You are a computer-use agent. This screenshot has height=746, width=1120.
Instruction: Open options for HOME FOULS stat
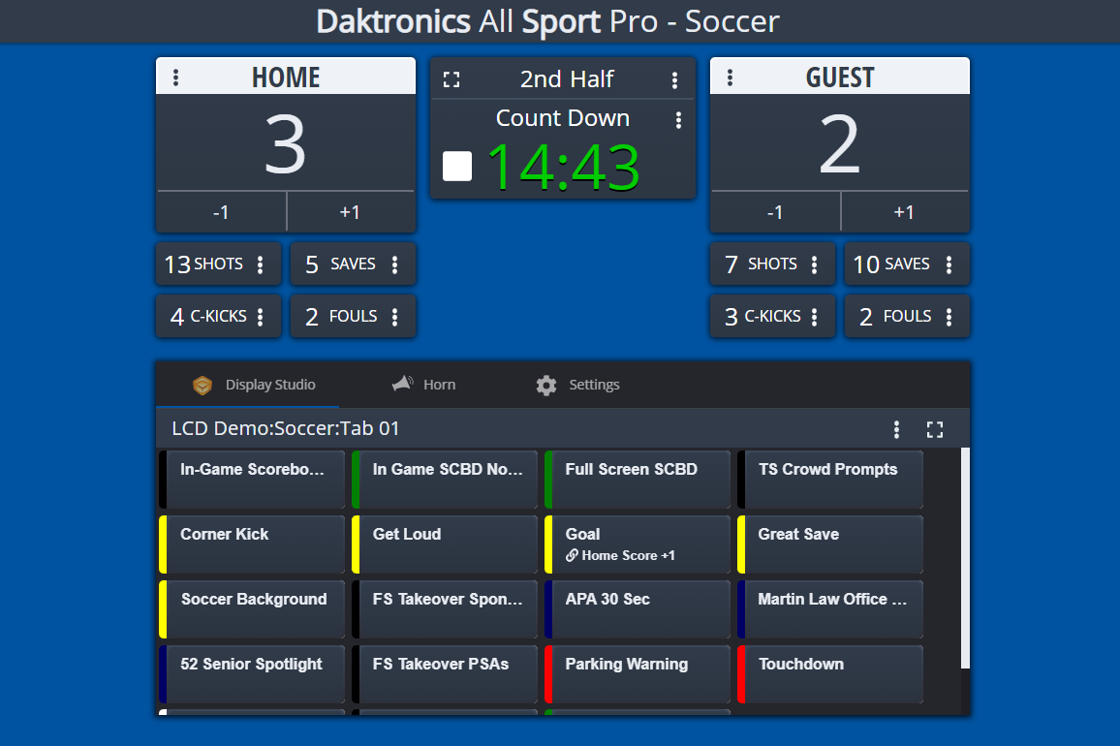click(x=393, y=316)
